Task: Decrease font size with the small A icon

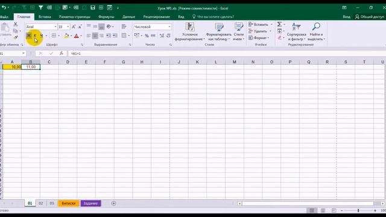Action: (80, 27)
